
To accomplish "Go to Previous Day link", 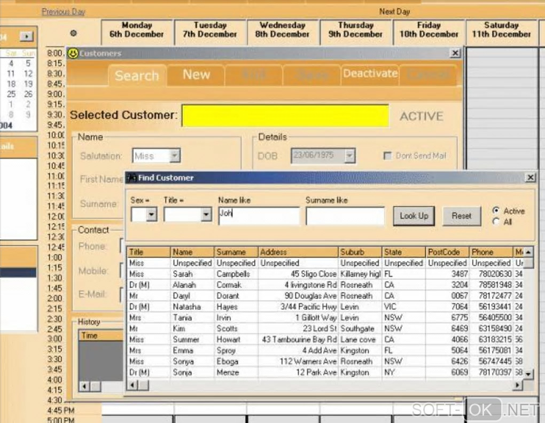I will point(63,12).
